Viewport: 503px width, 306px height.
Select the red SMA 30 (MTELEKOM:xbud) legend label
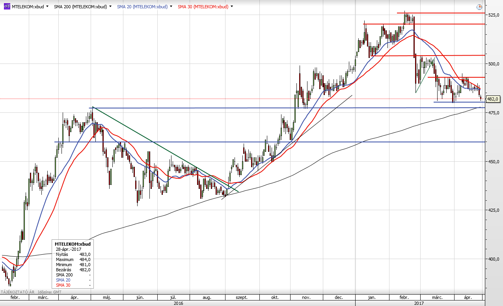coord(203,7)
